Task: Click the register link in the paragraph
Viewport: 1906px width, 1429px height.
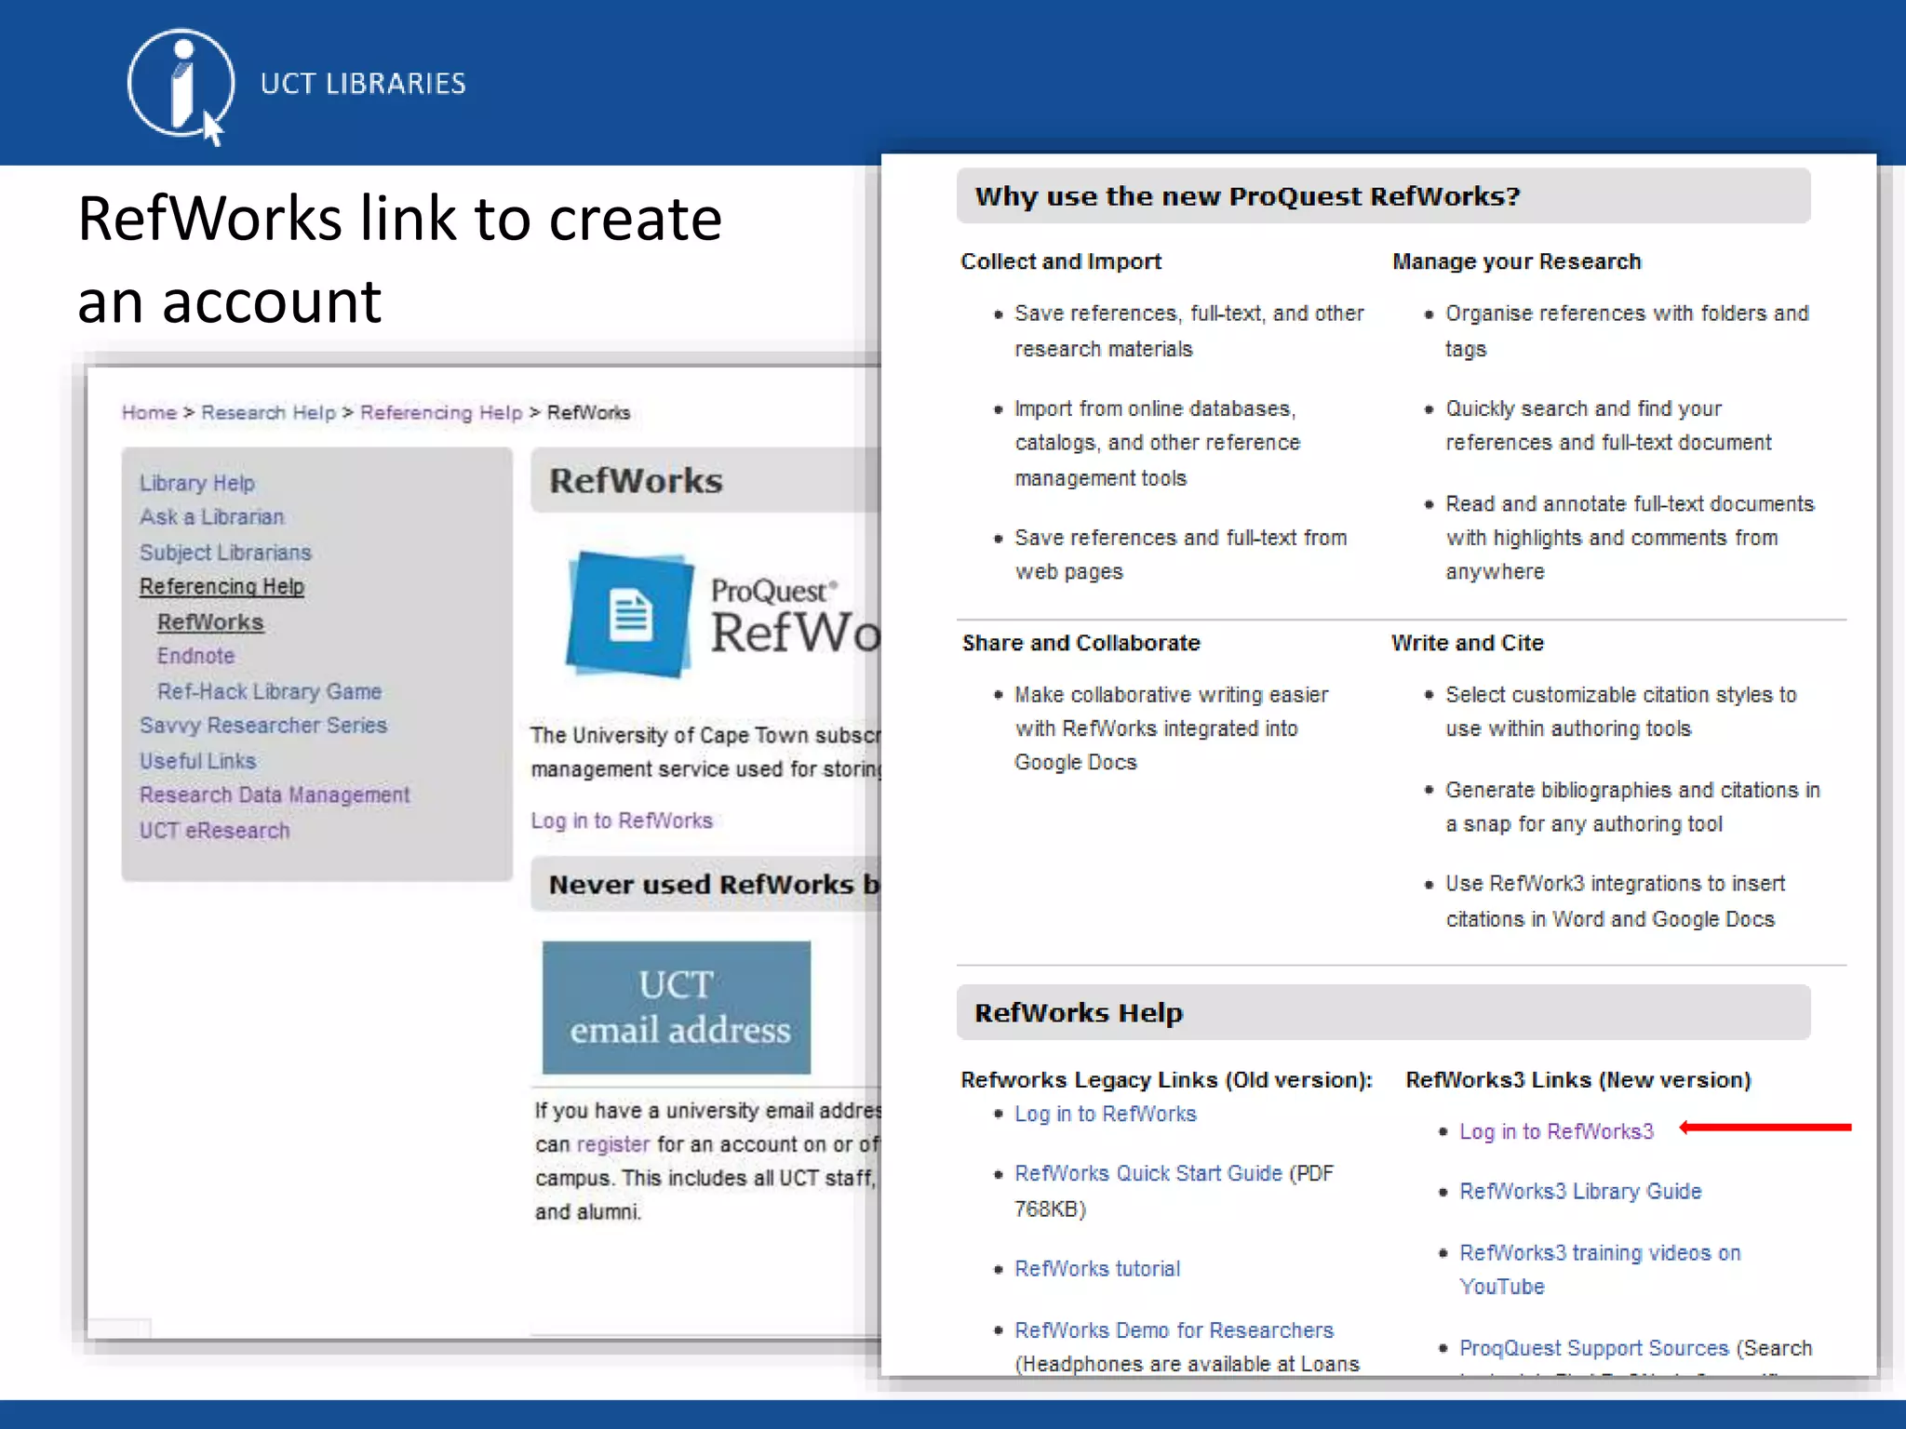Action: [612, 1144]
